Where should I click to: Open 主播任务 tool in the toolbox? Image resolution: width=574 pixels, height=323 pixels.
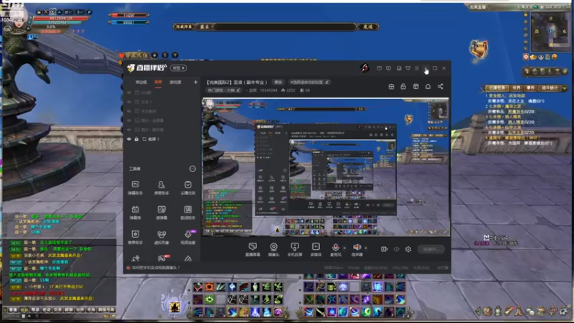[188, 187]
